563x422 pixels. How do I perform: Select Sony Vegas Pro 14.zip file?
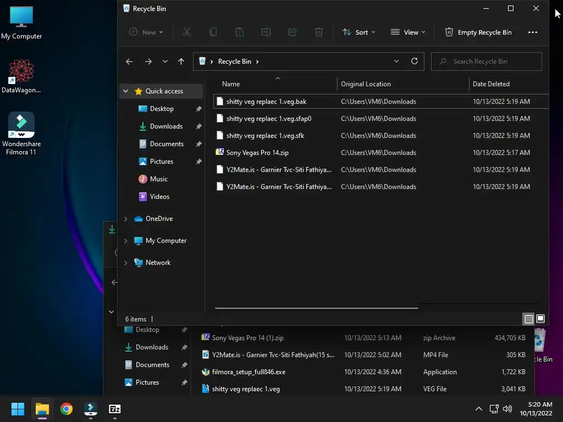coord(381,153)
